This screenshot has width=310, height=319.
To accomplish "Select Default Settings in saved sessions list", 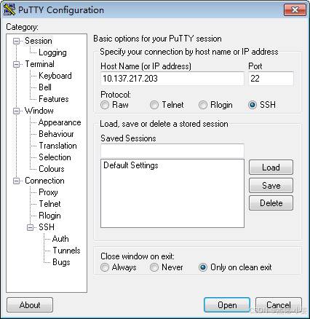I will 131,165.
